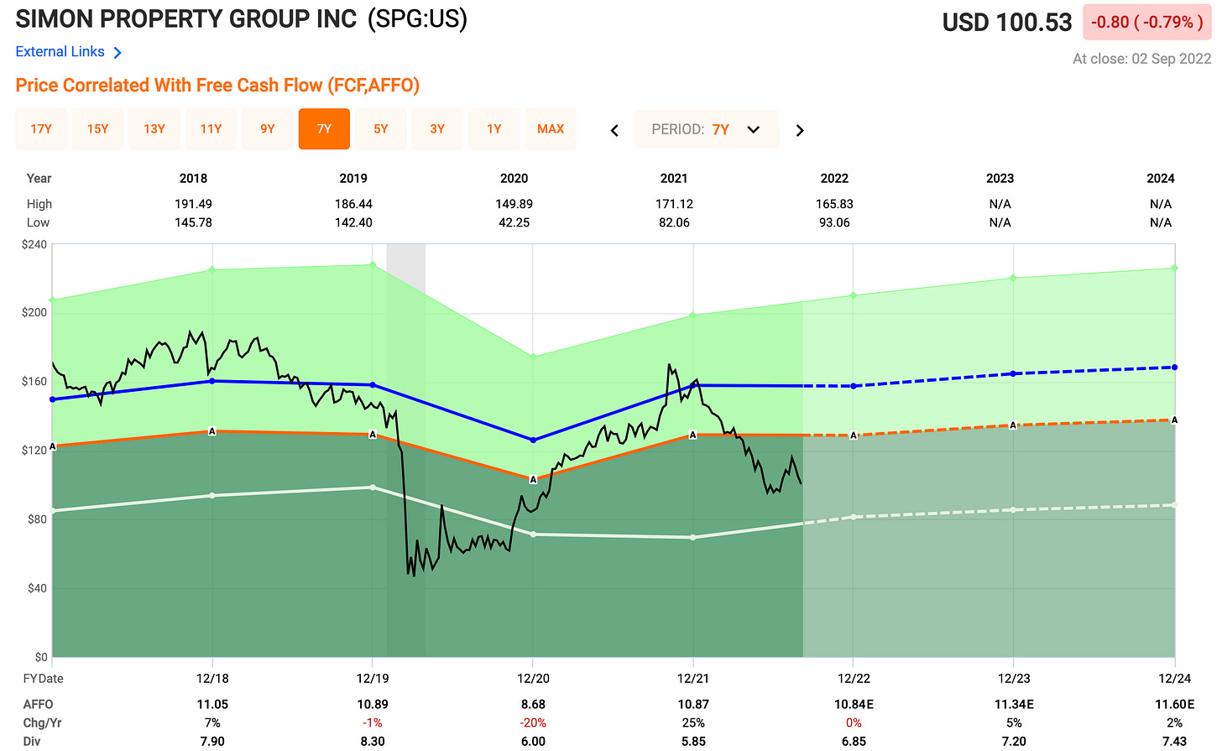Go to next period with right arrow

(800, 130)
